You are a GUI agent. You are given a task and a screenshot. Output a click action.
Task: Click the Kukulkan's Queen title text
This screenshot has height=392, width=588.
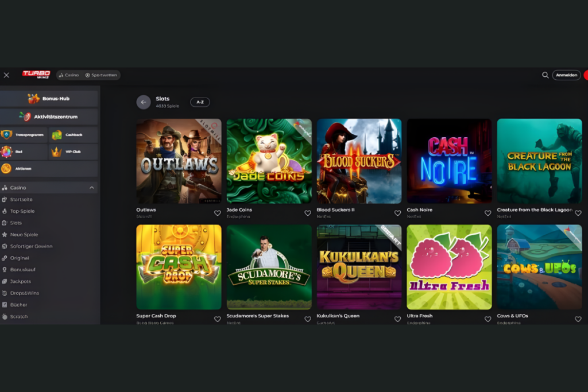(x=338, y=316)
